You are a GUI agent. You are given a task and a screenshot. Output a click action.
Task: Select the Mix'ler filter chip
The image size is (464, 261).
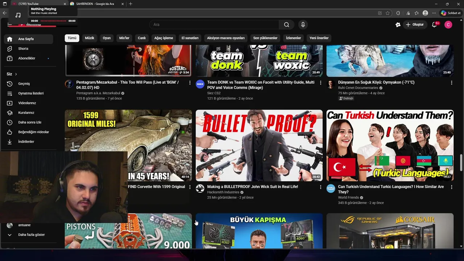tap(124, 38)
